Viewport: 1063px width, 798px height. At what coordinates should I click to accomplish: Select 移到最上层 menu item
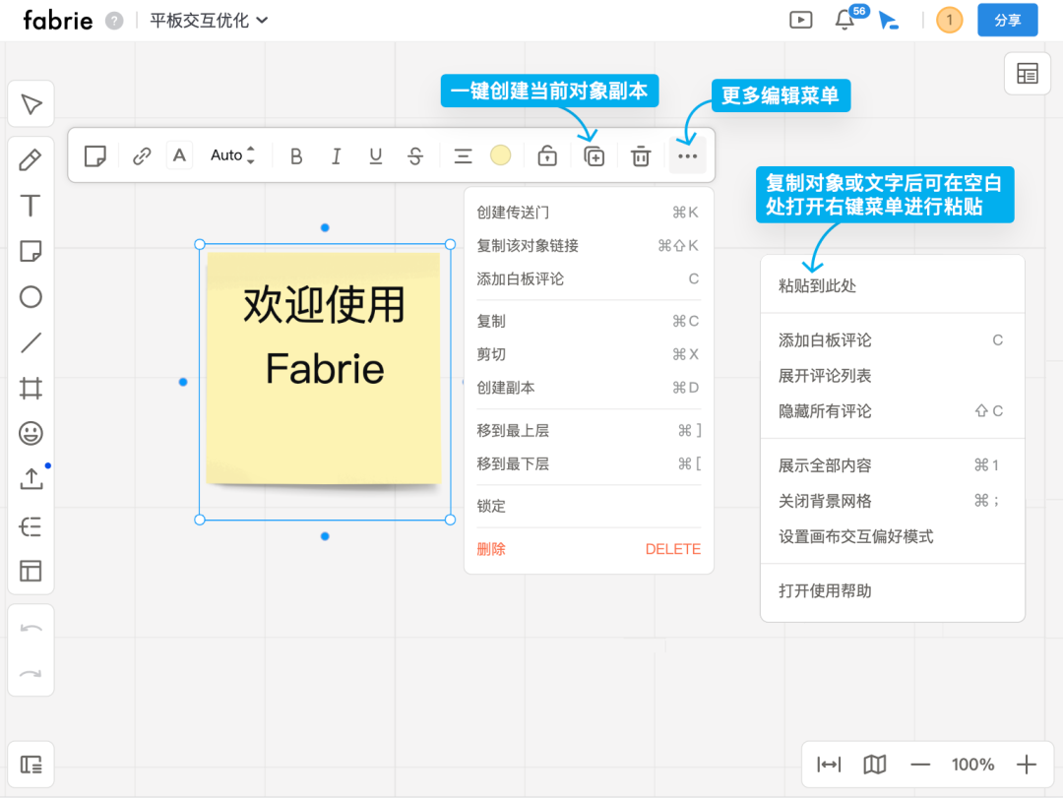[589, 431]
